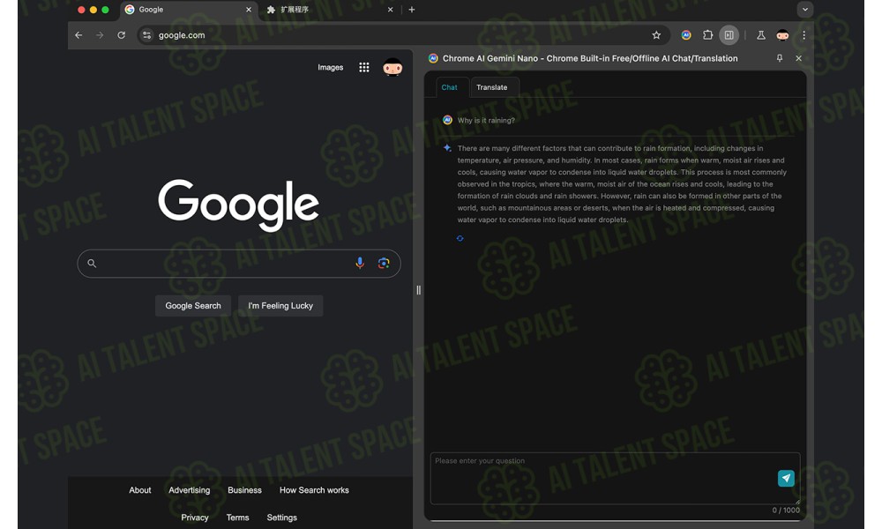Image resolution: width=882 pixels, height=529 pixels.
Task: Open the Settings footer menu
Action: point(282,518)
